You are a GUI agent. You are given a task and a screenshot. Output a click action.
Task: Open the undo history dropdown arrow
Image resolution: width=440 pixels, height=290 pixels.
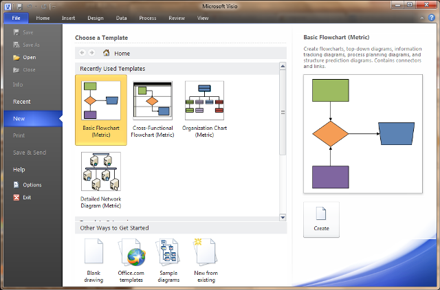click(x=36, y=6)
